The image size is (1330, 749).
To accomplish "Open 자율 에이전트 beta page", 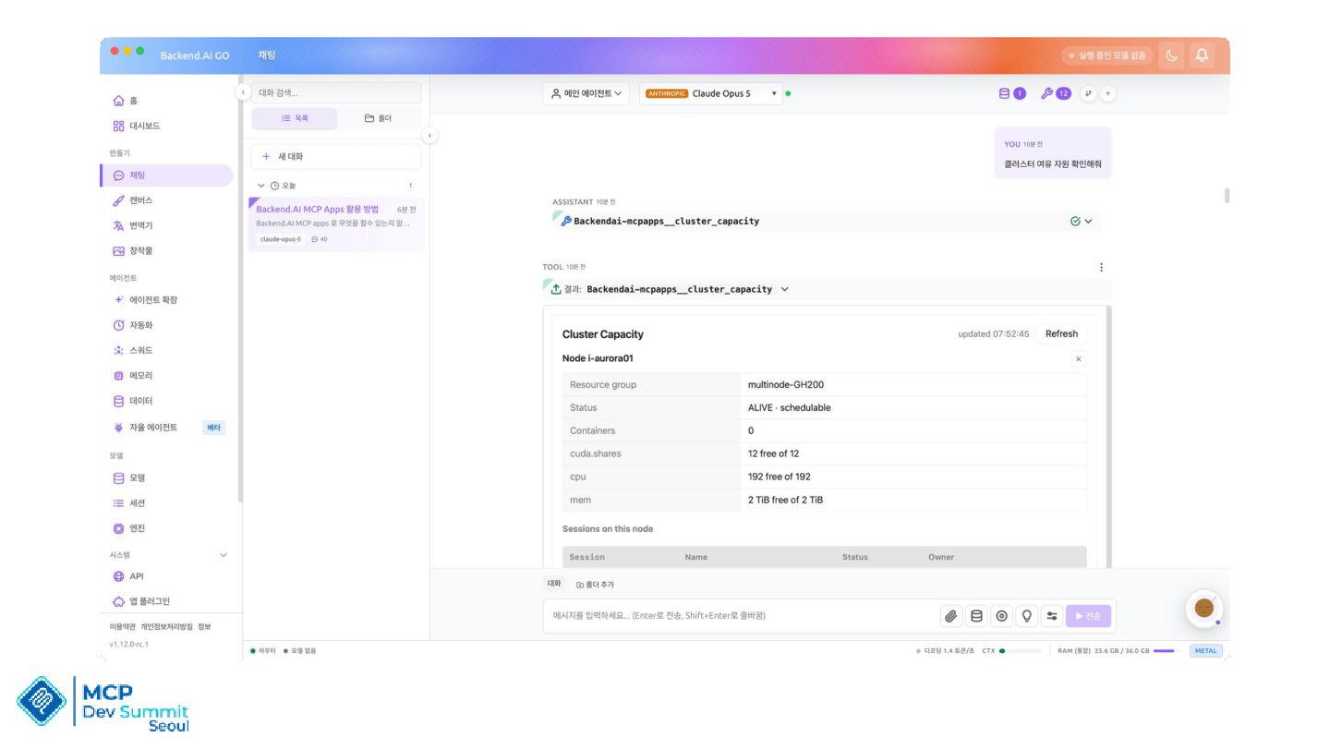I will [166, 428].
